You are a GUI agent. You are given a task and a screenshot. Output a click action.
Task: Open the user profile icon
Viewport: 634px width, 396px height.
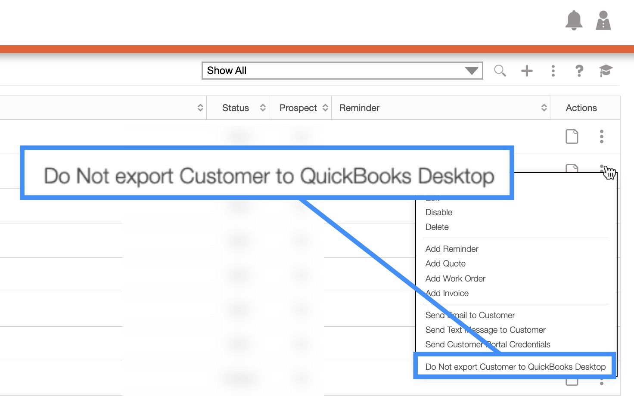click(x=603, y=20)
